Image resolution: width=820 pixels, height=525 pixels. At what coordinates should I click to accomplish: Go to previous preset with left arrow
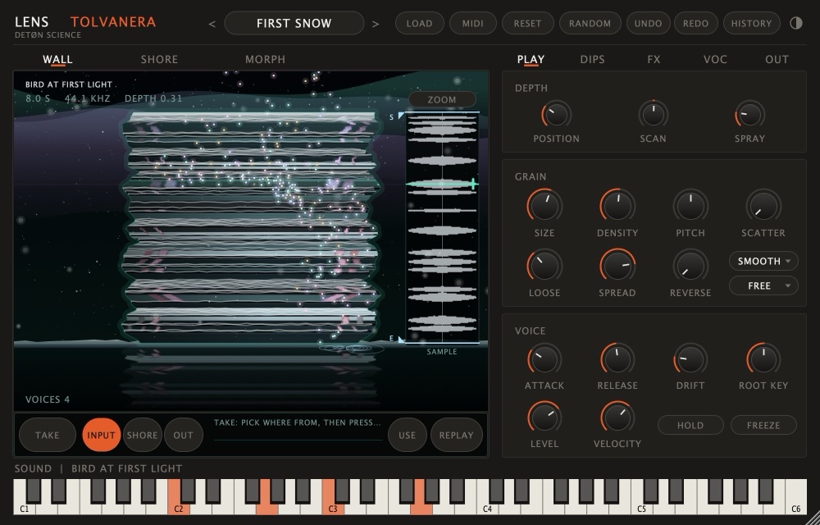(x=212, y=24)
